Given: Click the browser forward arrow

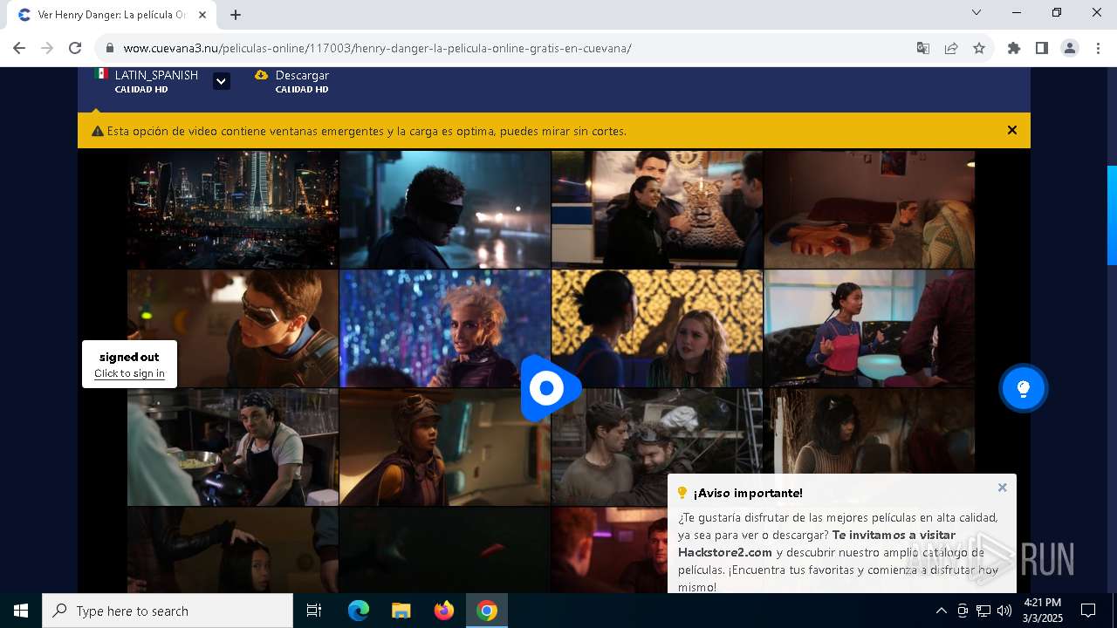Looking at the screenshot, I should click(47, 48).
